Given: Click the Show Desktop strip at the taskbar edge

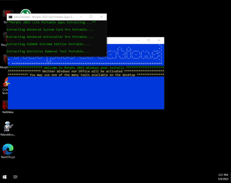Looking at the screenshot, I should click(x=230, y=177).
